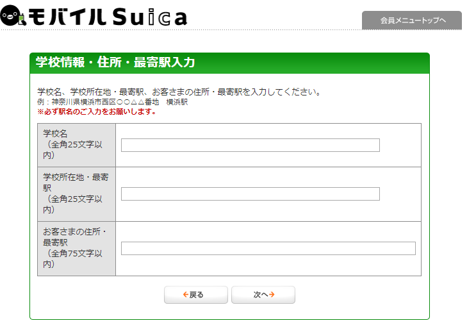The image size is (476, 332).
Task: Focus the 学校所在地・最寄駅 input field
Action: pos(250,194)
